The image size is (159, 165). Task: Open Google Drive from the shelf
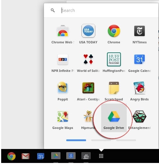[56, 156]
